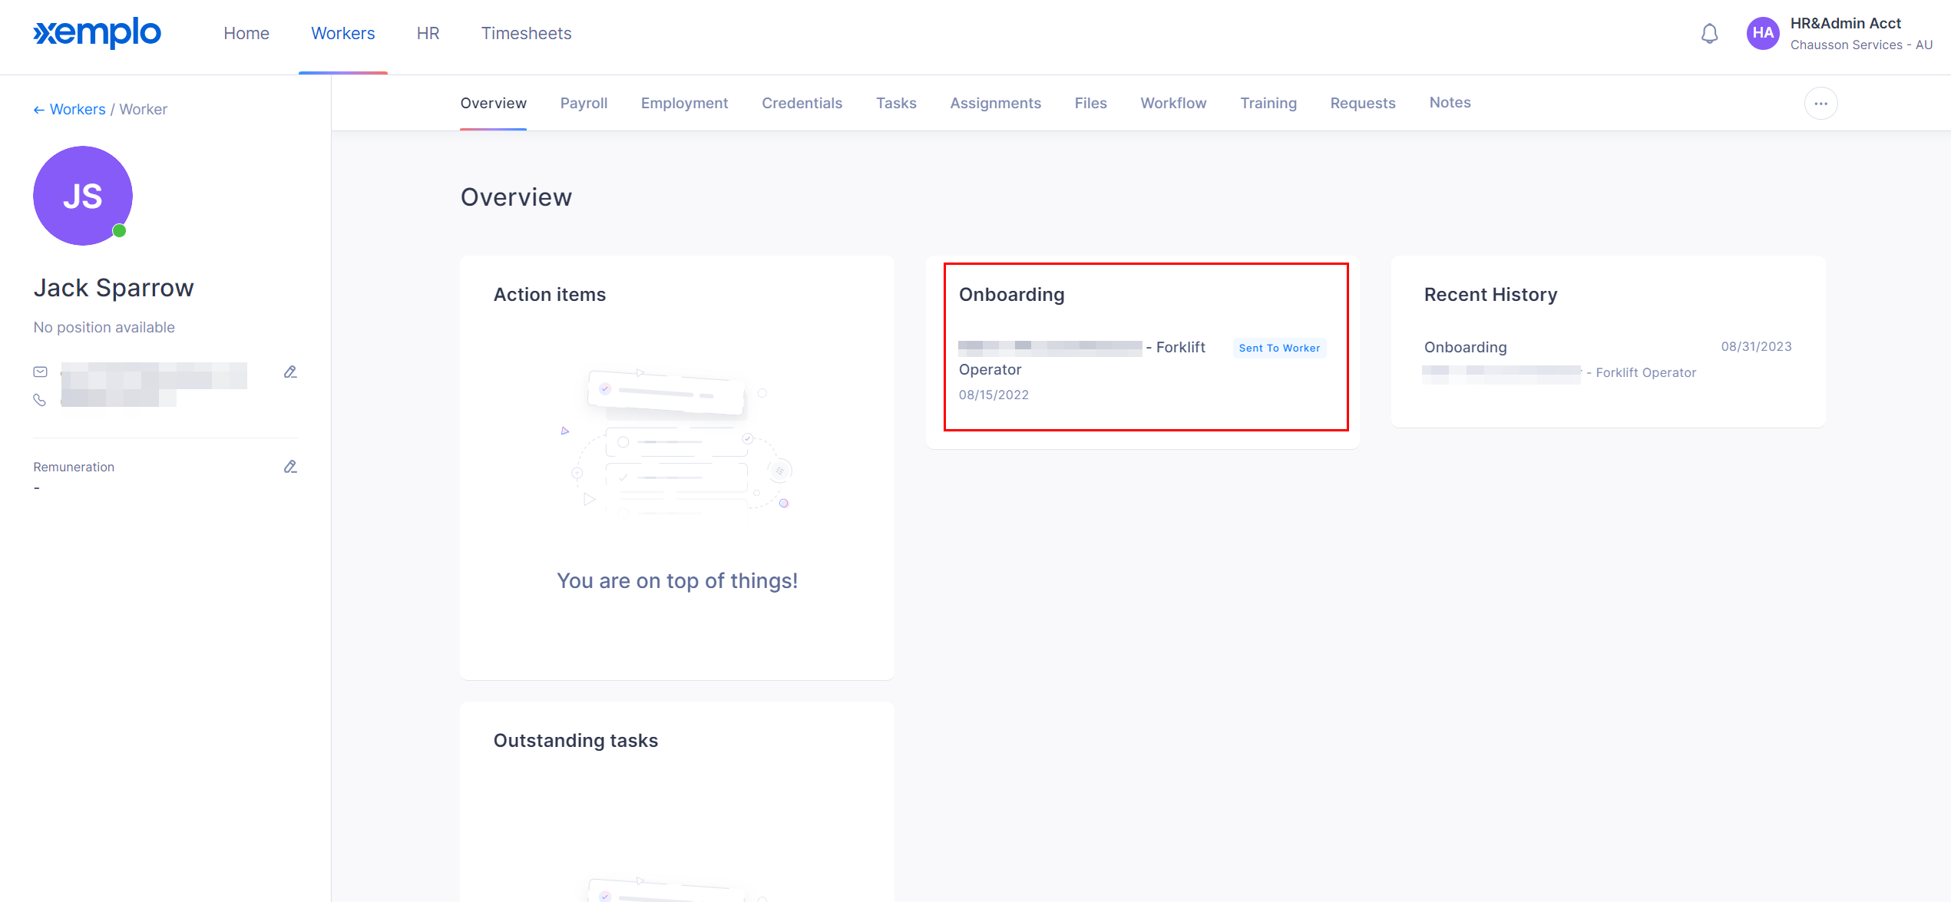The image size is (1951, 902).
Task: Select the Overview tab
Action: (x=493, y=103)
